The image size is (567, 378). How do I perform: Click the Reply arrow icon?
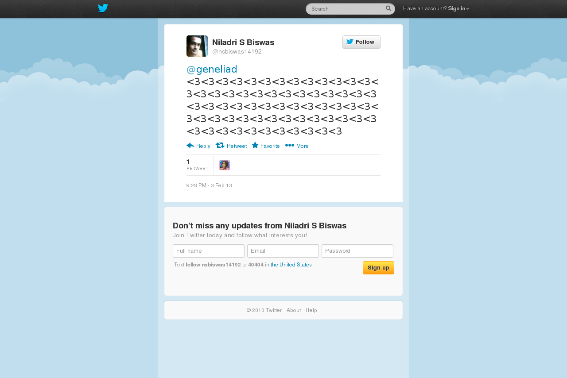(x=190, y=146)
